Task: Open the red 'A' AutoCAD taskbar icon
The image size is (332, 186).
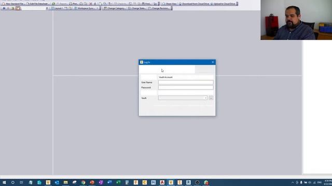Action: (162, 182)
